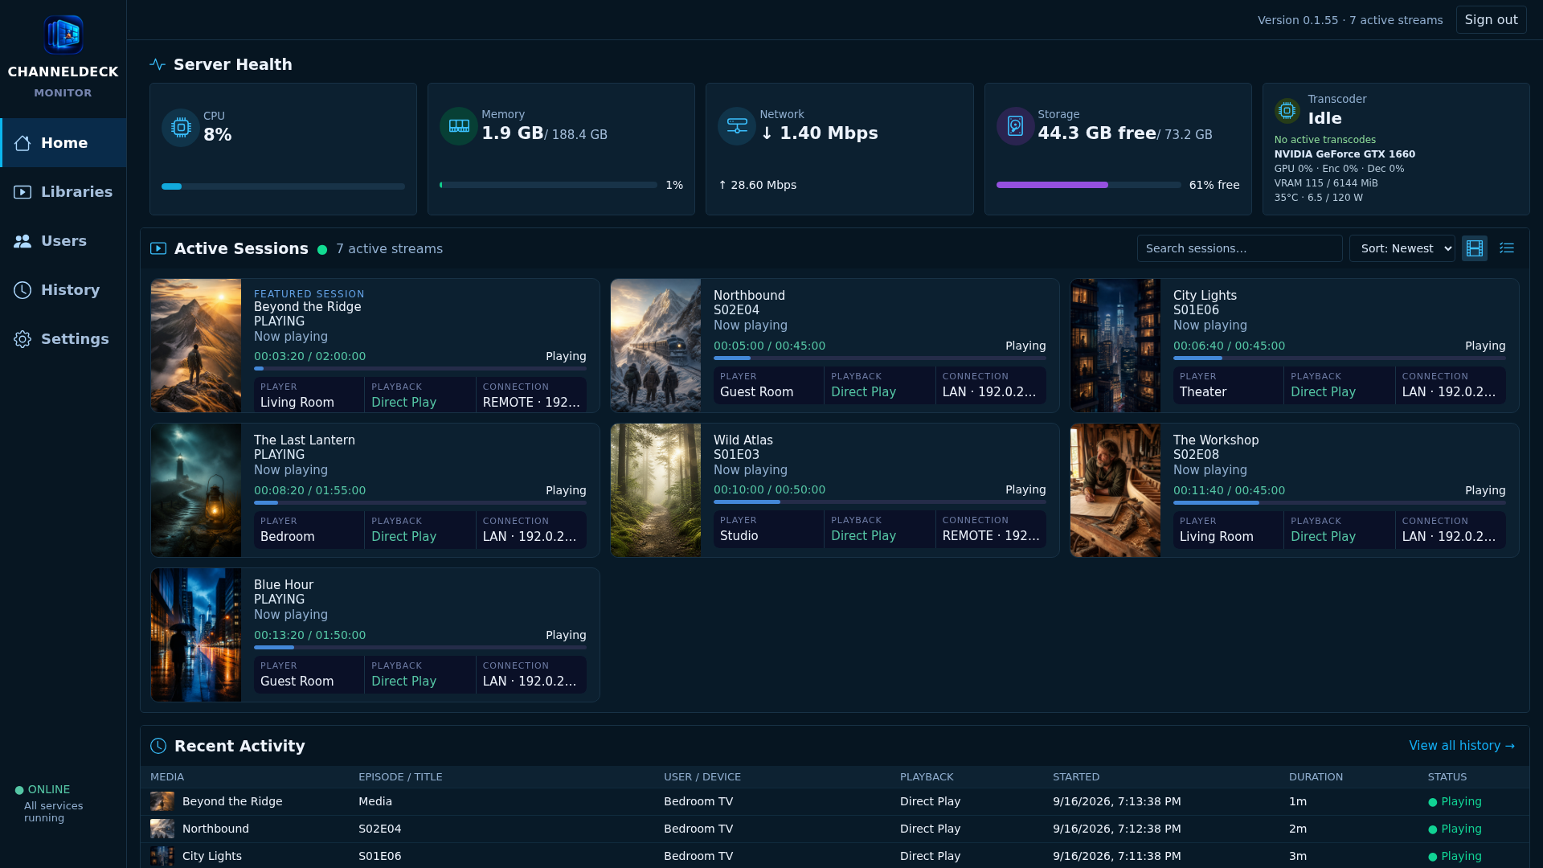Click the Storage disk icon

(x=1015, y=126)
